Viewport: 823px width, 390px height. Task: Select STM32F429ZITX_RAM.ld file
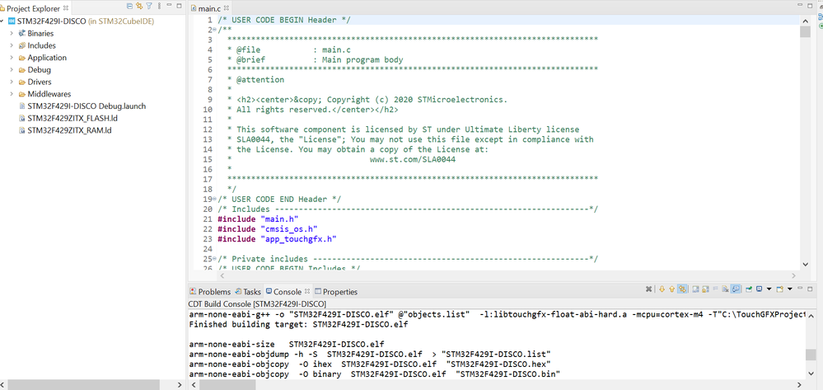[x=69, y=129]
